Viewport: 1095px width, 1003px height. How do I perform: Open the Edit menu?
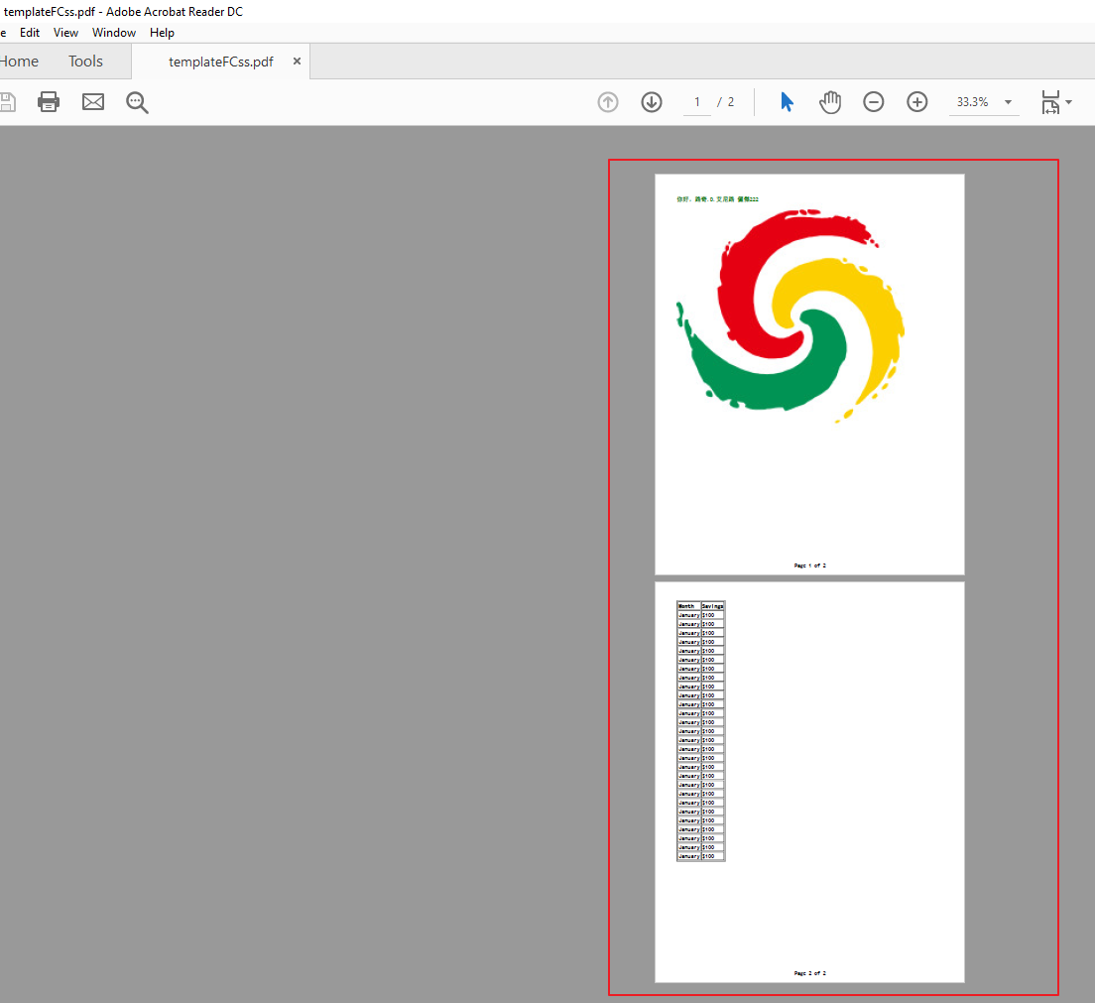click(x=29, y=32)
